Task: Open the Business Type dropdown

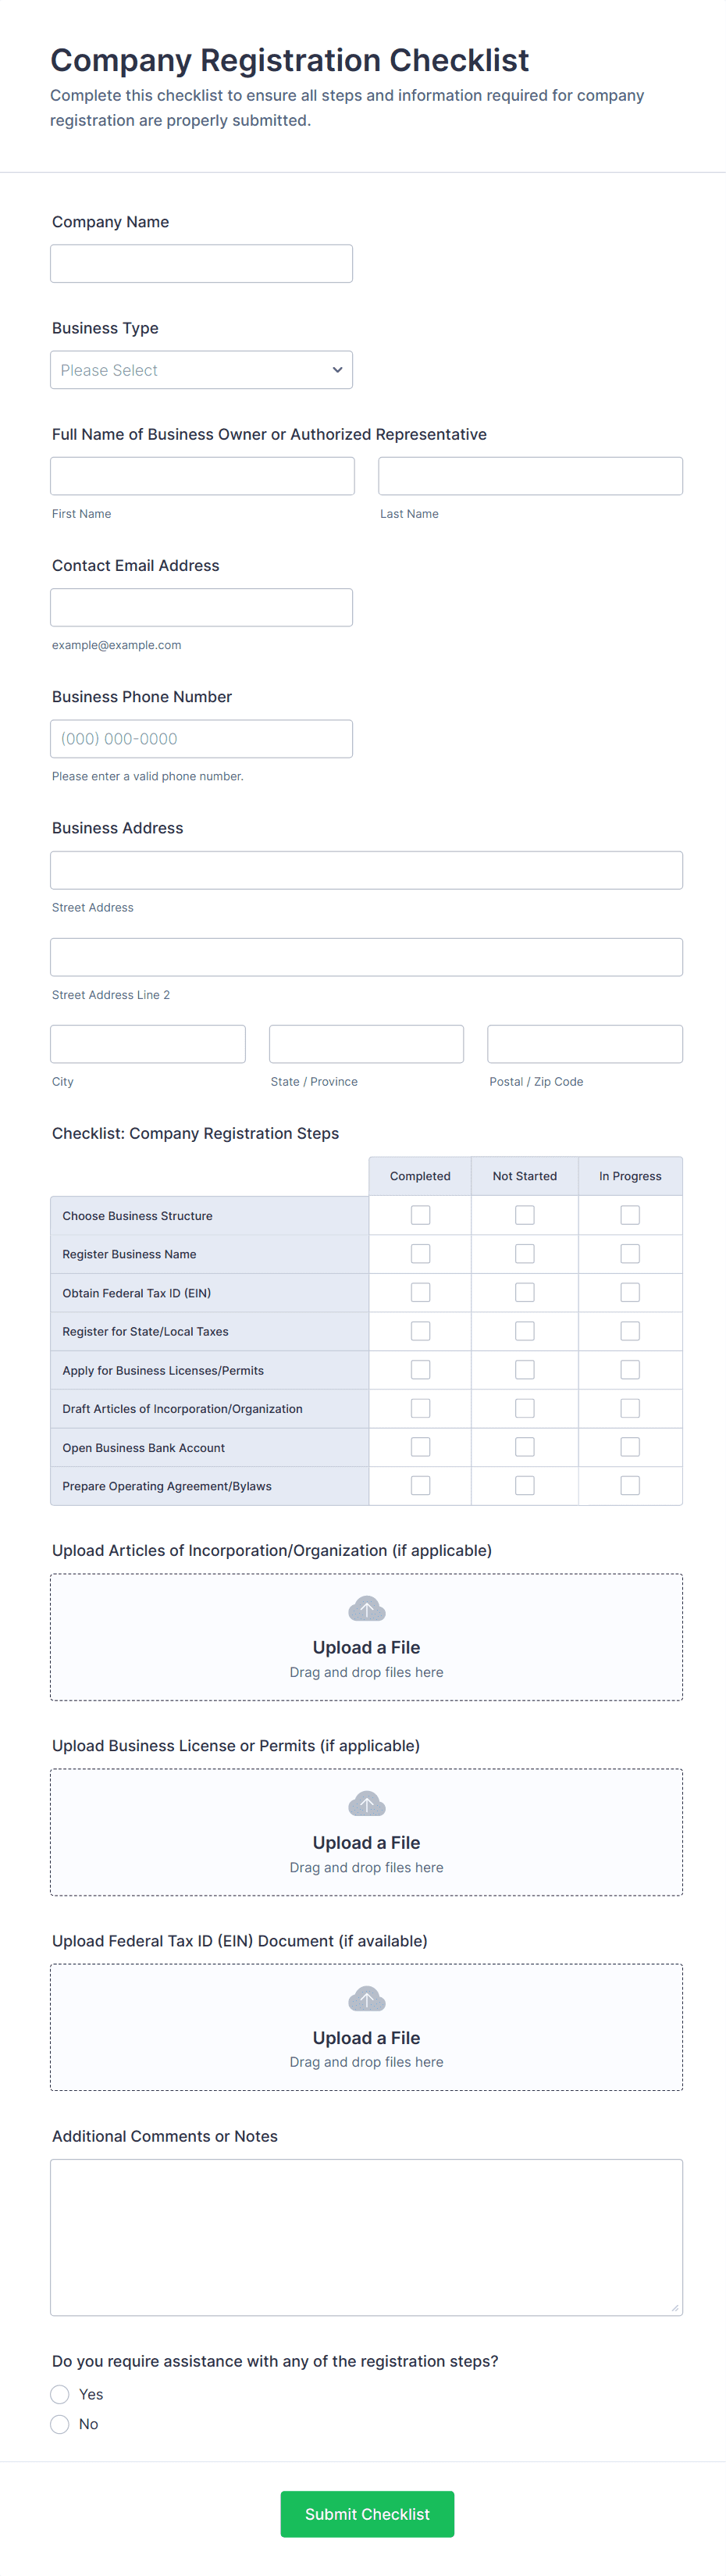Action: click(x=201, y=370)
